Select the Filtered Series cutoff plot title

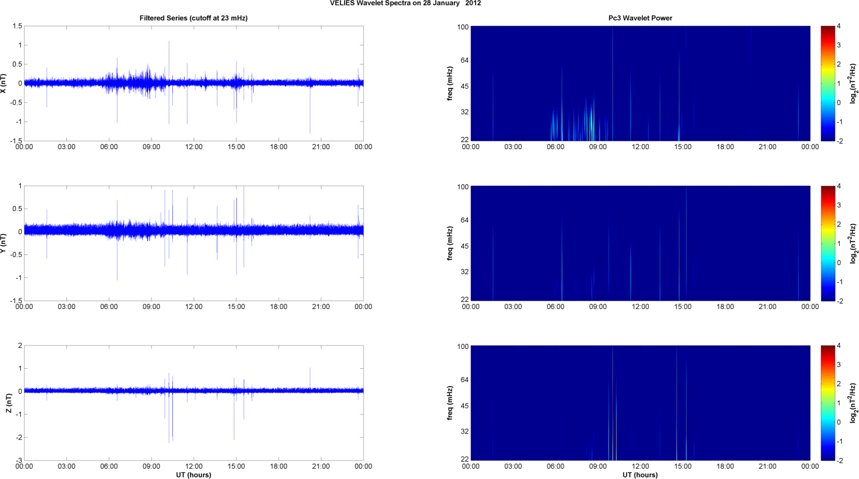coord(193,18)
